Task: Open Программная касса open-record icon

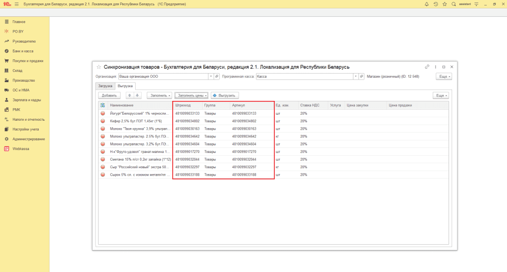Action: point(362,77)
